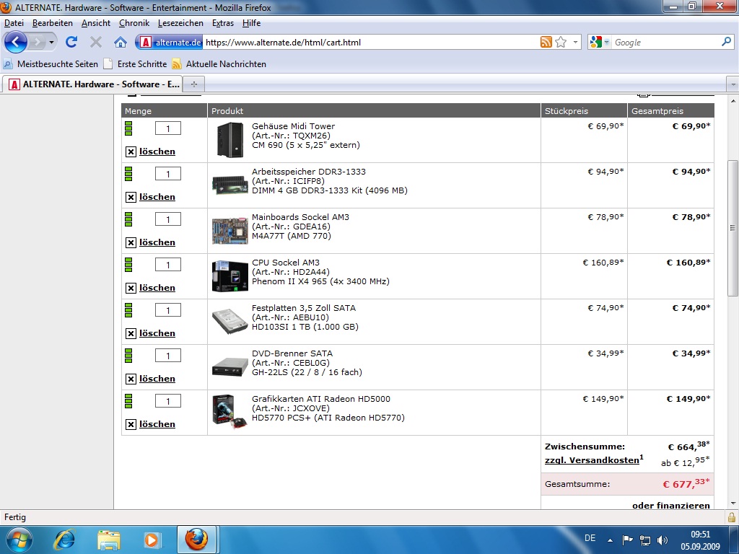Open the network status tray icon
The width and height of the screenshot is (739, 554).
[x=644, y=540]
